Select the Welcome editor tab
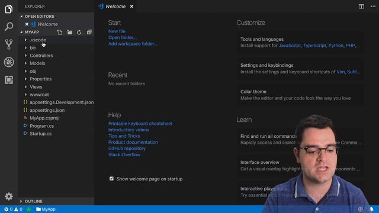The width and height of the screenshot is (379, 213). pos(115,7)
